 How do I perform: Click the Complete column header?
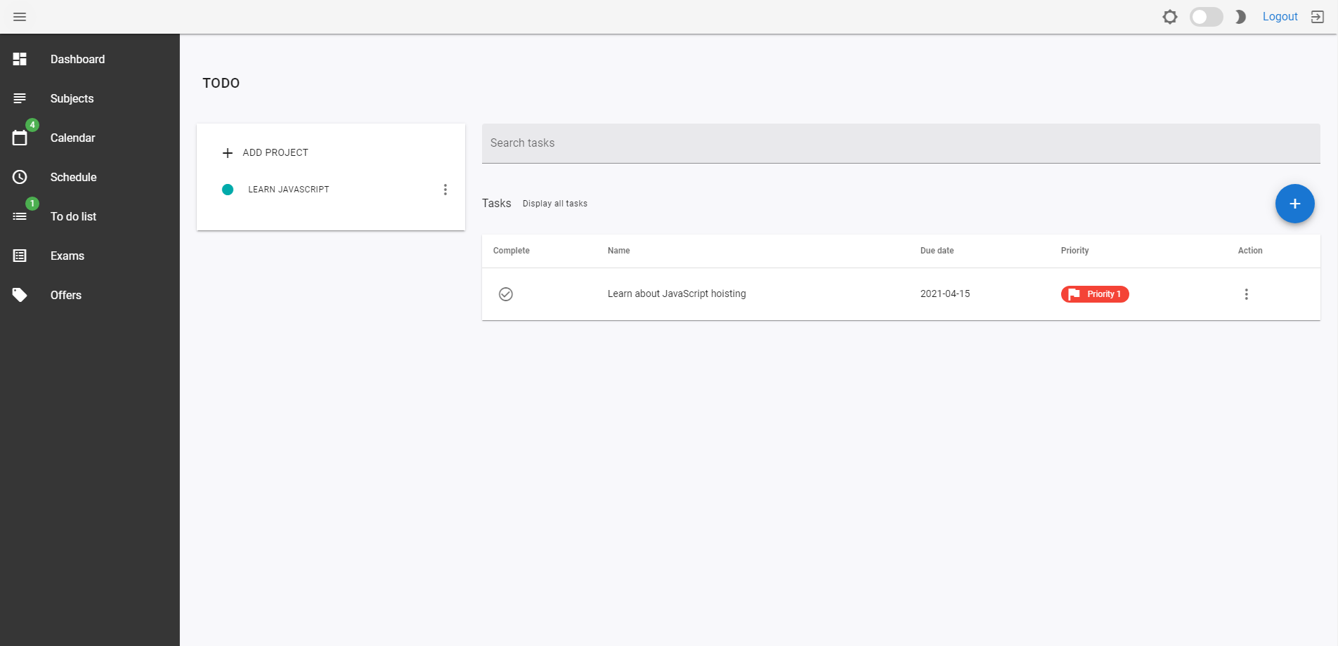(x=512, y=251)
